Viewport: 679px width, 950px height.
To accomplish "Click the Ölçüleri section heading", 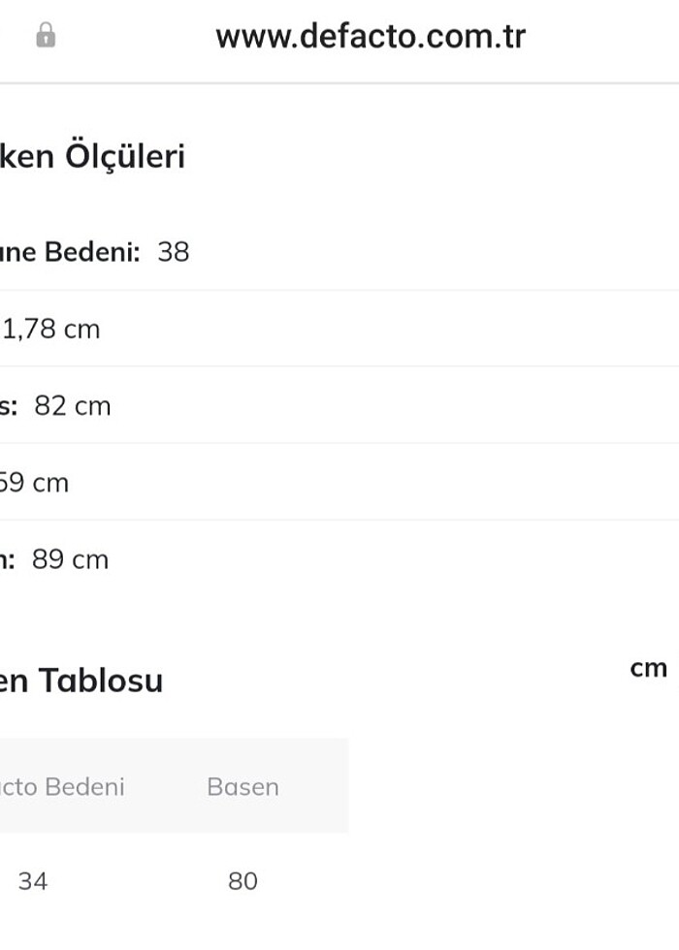I will [x=94, y=156].
